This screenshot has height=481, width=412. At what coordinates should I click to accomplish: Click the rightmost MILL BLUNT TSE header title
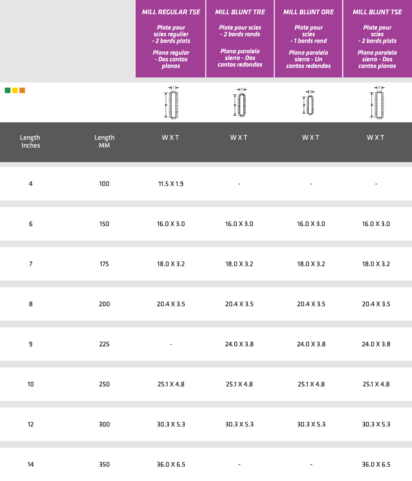pyautogui.click(x=377, y=12)
